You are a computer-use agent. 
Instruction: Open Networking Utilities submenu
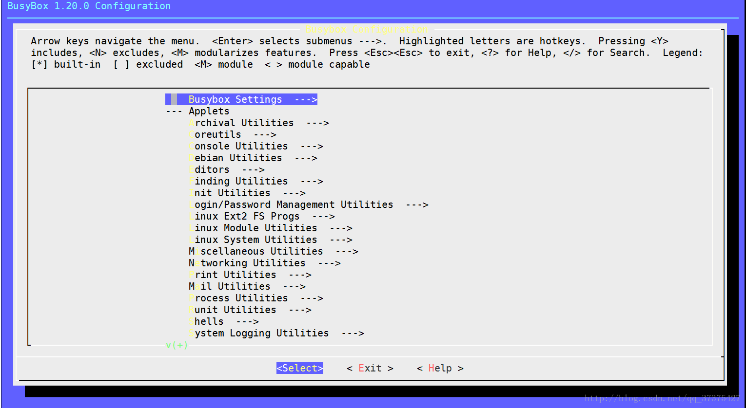coord(265,263)
